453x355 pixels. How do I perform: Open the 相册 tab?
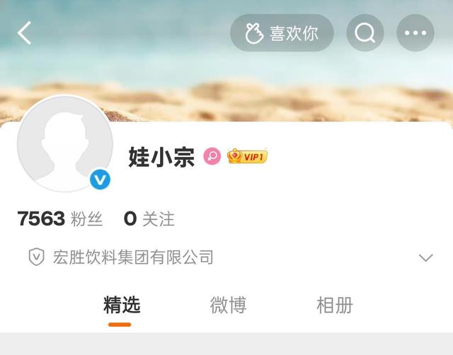[335, 305]
